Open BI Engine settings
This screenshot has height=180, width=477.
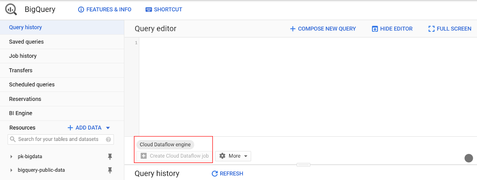click(62, 113)
